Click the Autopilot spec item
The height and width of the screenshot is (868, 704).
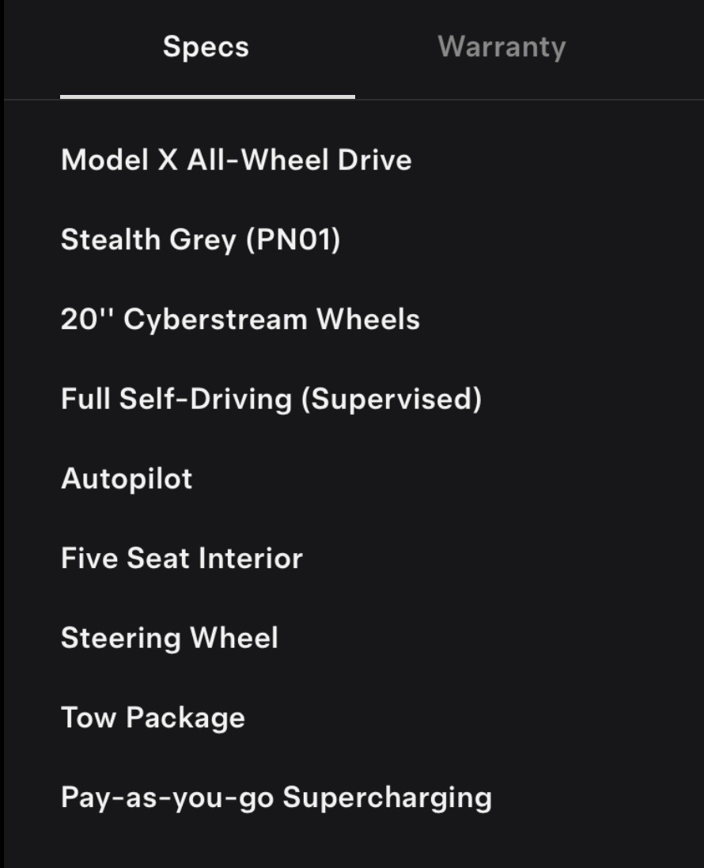tap(127, 479)
